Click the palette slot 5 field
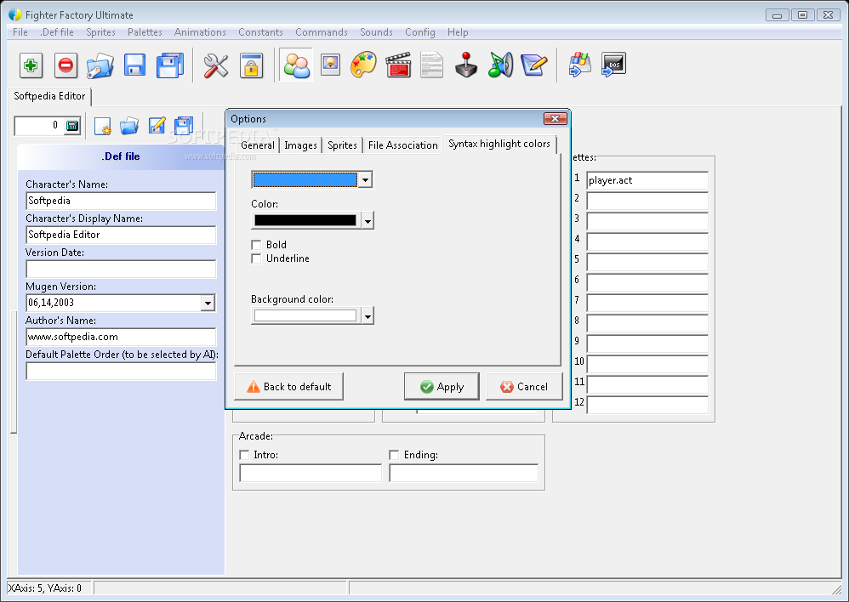Image resolution: width=849 pixels, height=602 pixels. point(647,262)
